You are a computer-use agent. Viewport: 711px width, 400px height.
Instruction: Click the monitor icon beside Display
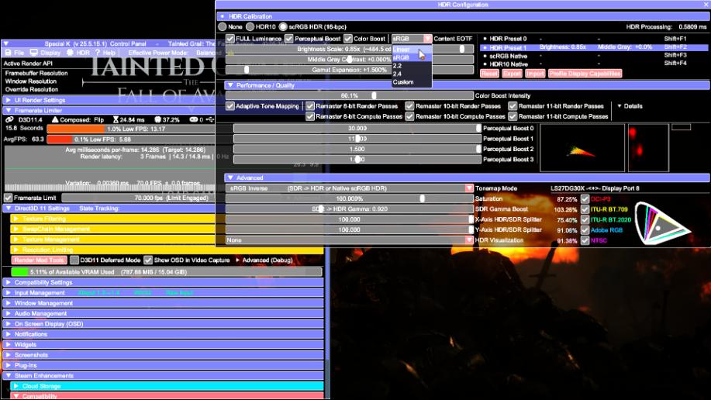point(34,53)
